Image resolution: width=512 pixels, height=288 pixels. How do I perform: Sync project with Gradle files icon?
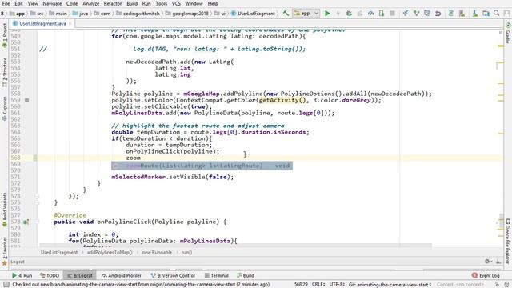pyautogui.click(x=451, y=14)
